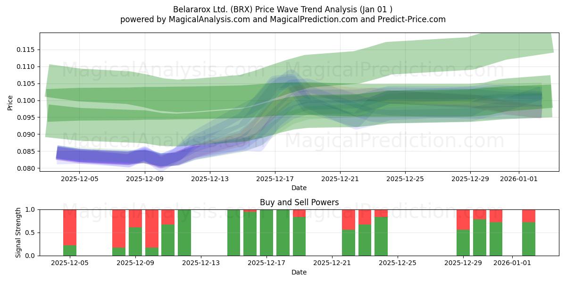Click 2025-12-21 tick on the price chart axis
Image resolution: width=566 pixels, height=283 pixels.
point(340,179)
